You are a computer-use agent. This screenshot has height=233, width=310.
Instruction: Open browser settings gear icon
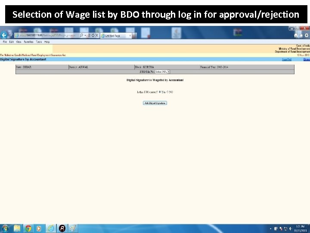coord(307,35)
